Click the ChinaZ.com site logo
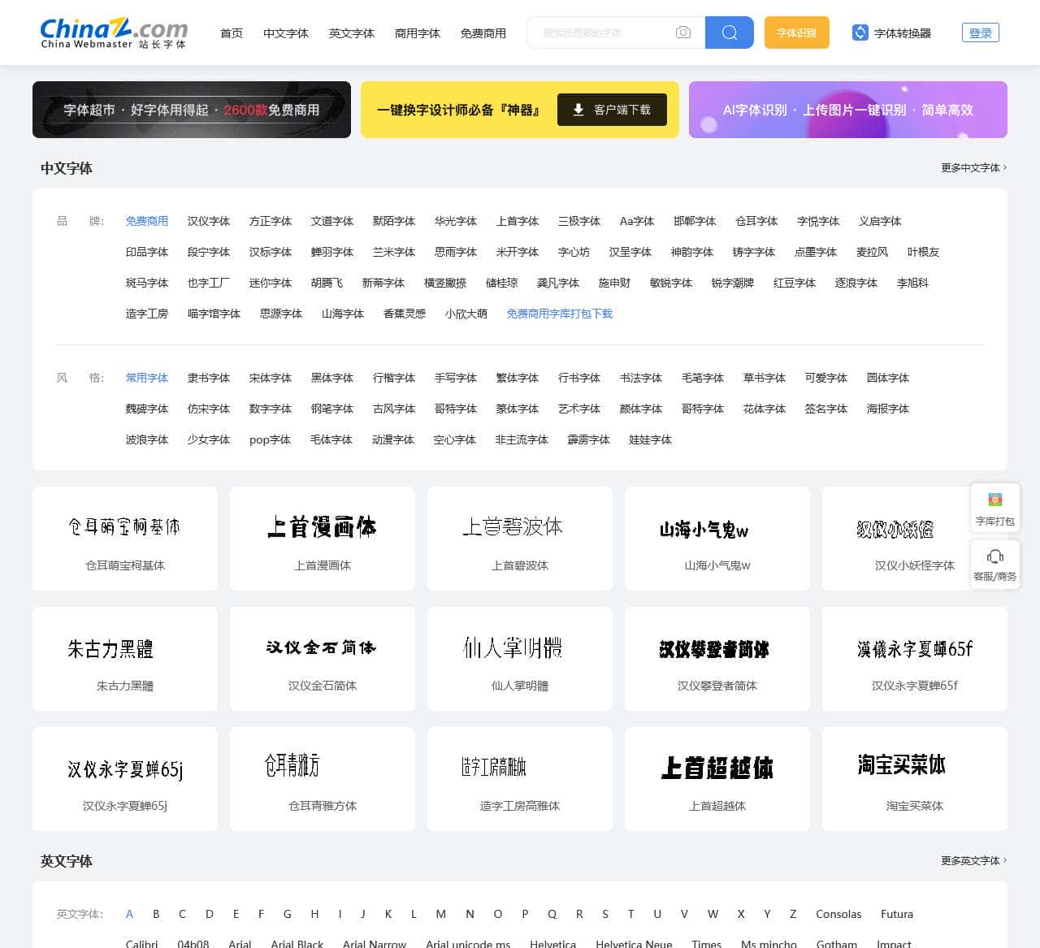 [x=114, y=32]
